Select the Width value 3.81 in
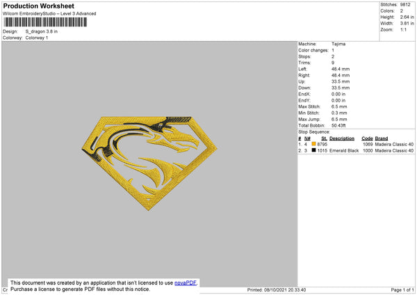 pyautogui.click(x=407, y=24)
